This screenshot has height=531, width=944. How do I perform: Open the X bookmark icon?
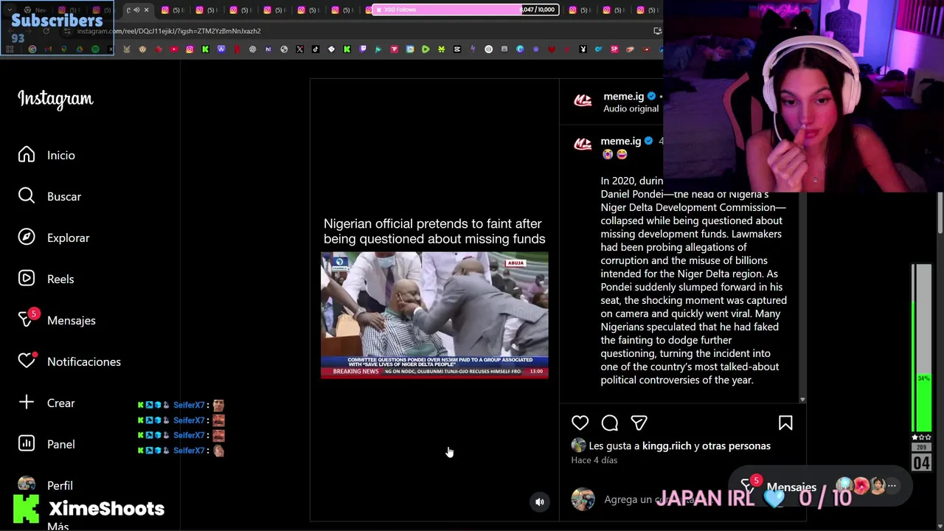tap(299, 49)
